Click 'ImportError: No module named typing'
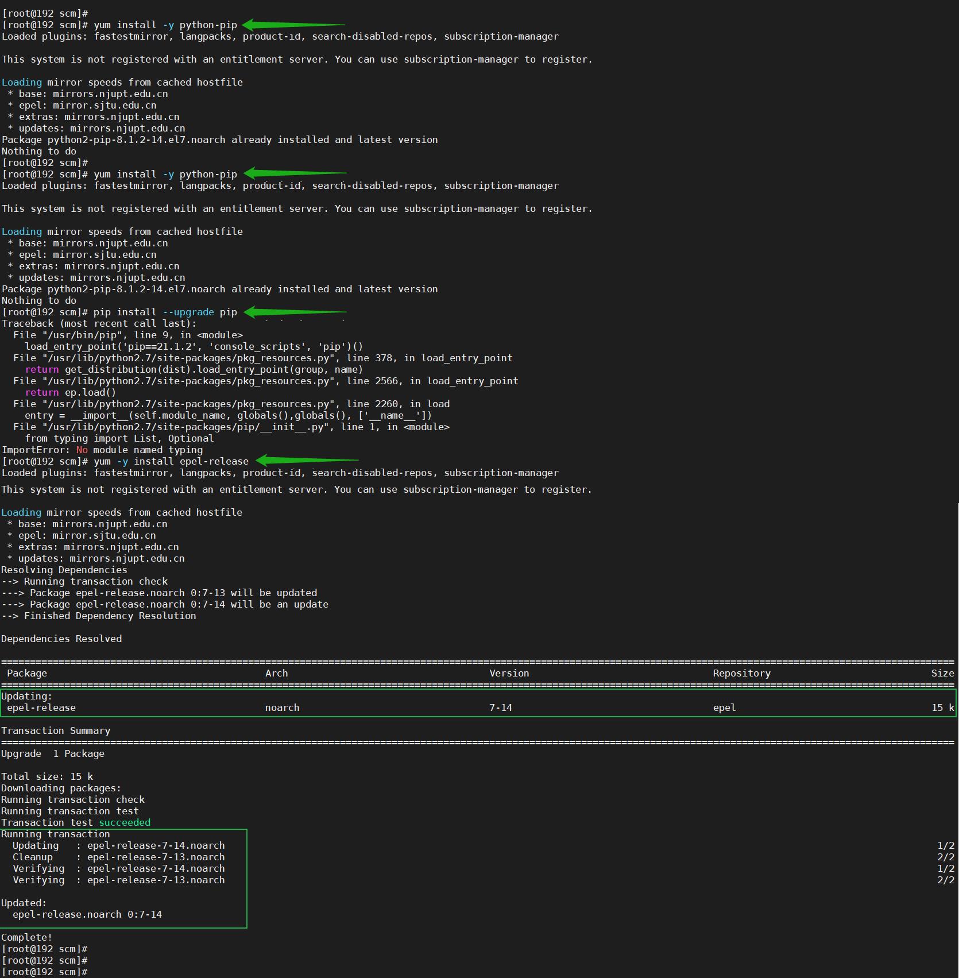959x978 pixels. click(x=102, y=450)
